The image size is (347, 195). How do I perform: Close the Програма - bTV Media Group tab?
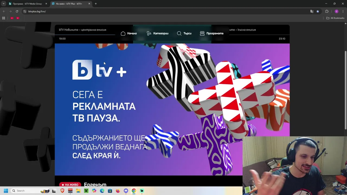[x=46, y=4]
